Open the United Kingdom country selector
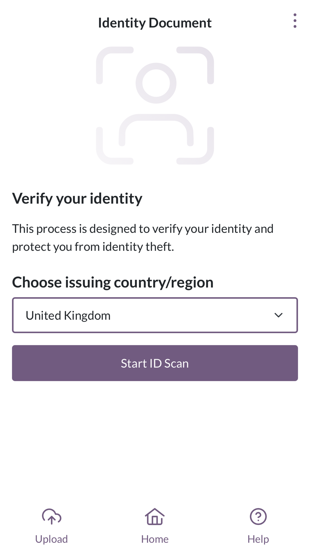310x551 pixels. [x=155, y=315]
